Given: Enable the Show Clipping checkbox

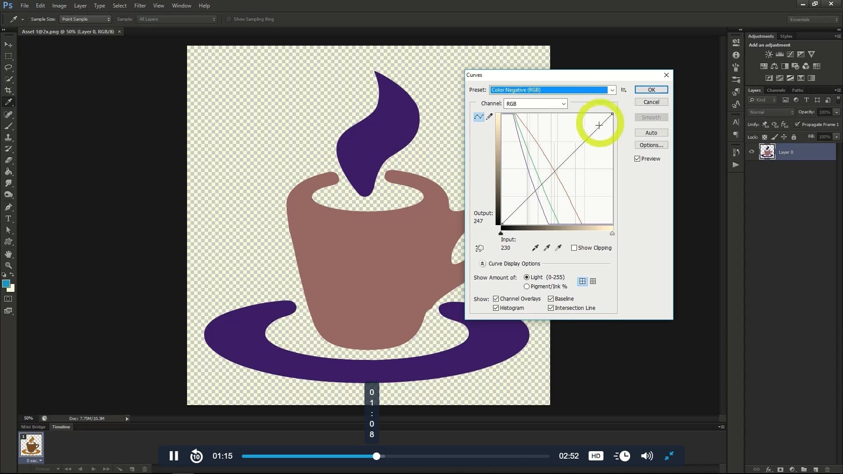Looking at the screenshot, I should (574, 248).
